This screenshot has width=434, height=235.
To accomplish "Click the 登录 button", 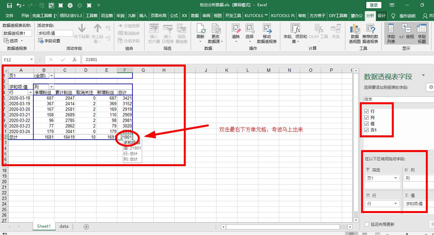I will click(373, 5).
